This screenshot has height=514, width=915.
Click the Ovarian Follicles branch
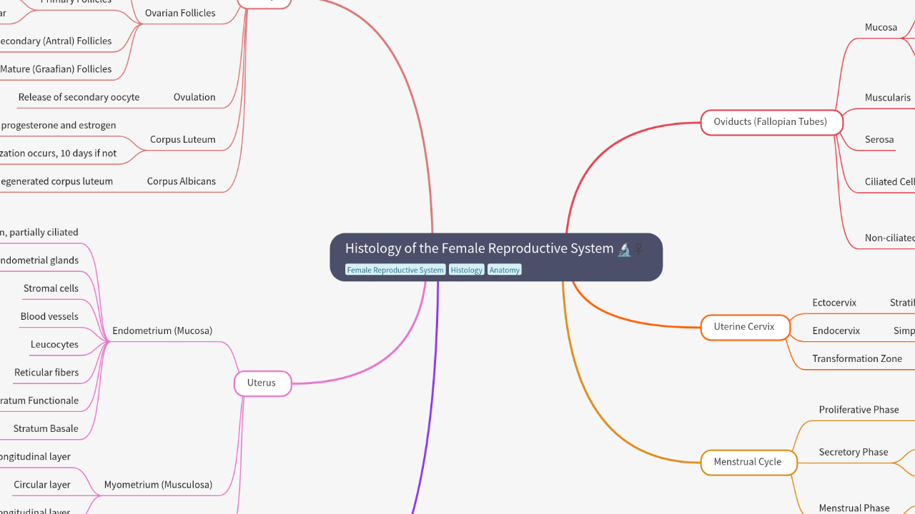(x=180, y=13)
